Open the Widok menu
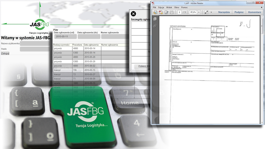 point(169,7)
